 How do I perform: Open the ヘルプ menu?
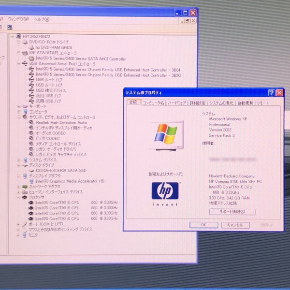[42, 19]
